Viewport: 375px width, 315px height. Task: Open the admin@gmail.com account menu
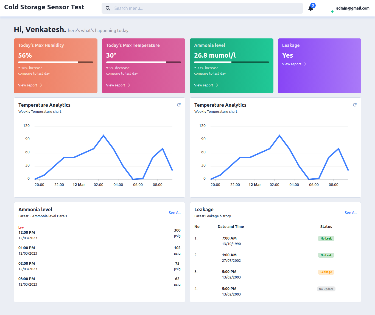point(353,8)
